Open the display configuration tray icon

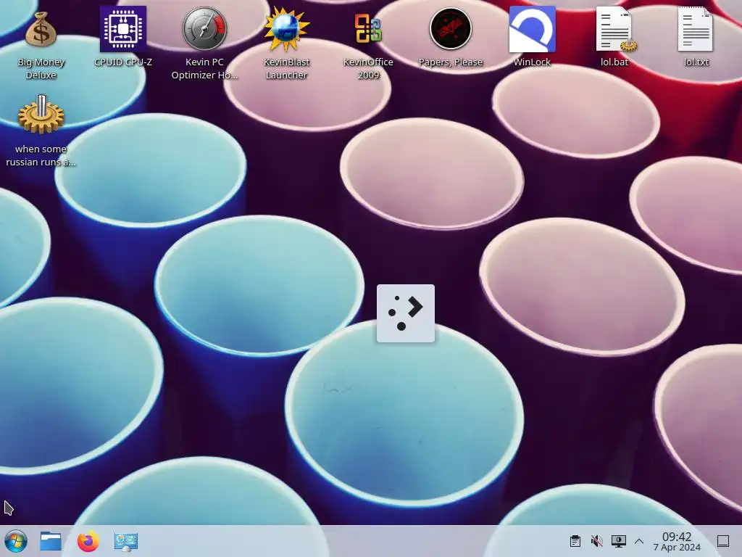click(x=619, y=541)
